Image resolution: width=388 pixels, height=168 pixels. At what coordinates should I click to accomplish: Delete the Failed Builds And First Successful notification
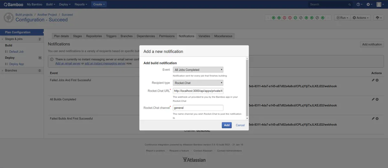coord(377,119)
